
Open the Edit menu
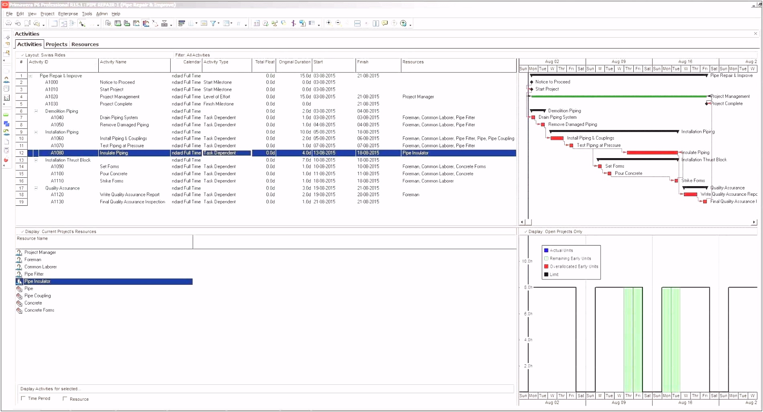[x=20, y=14]
